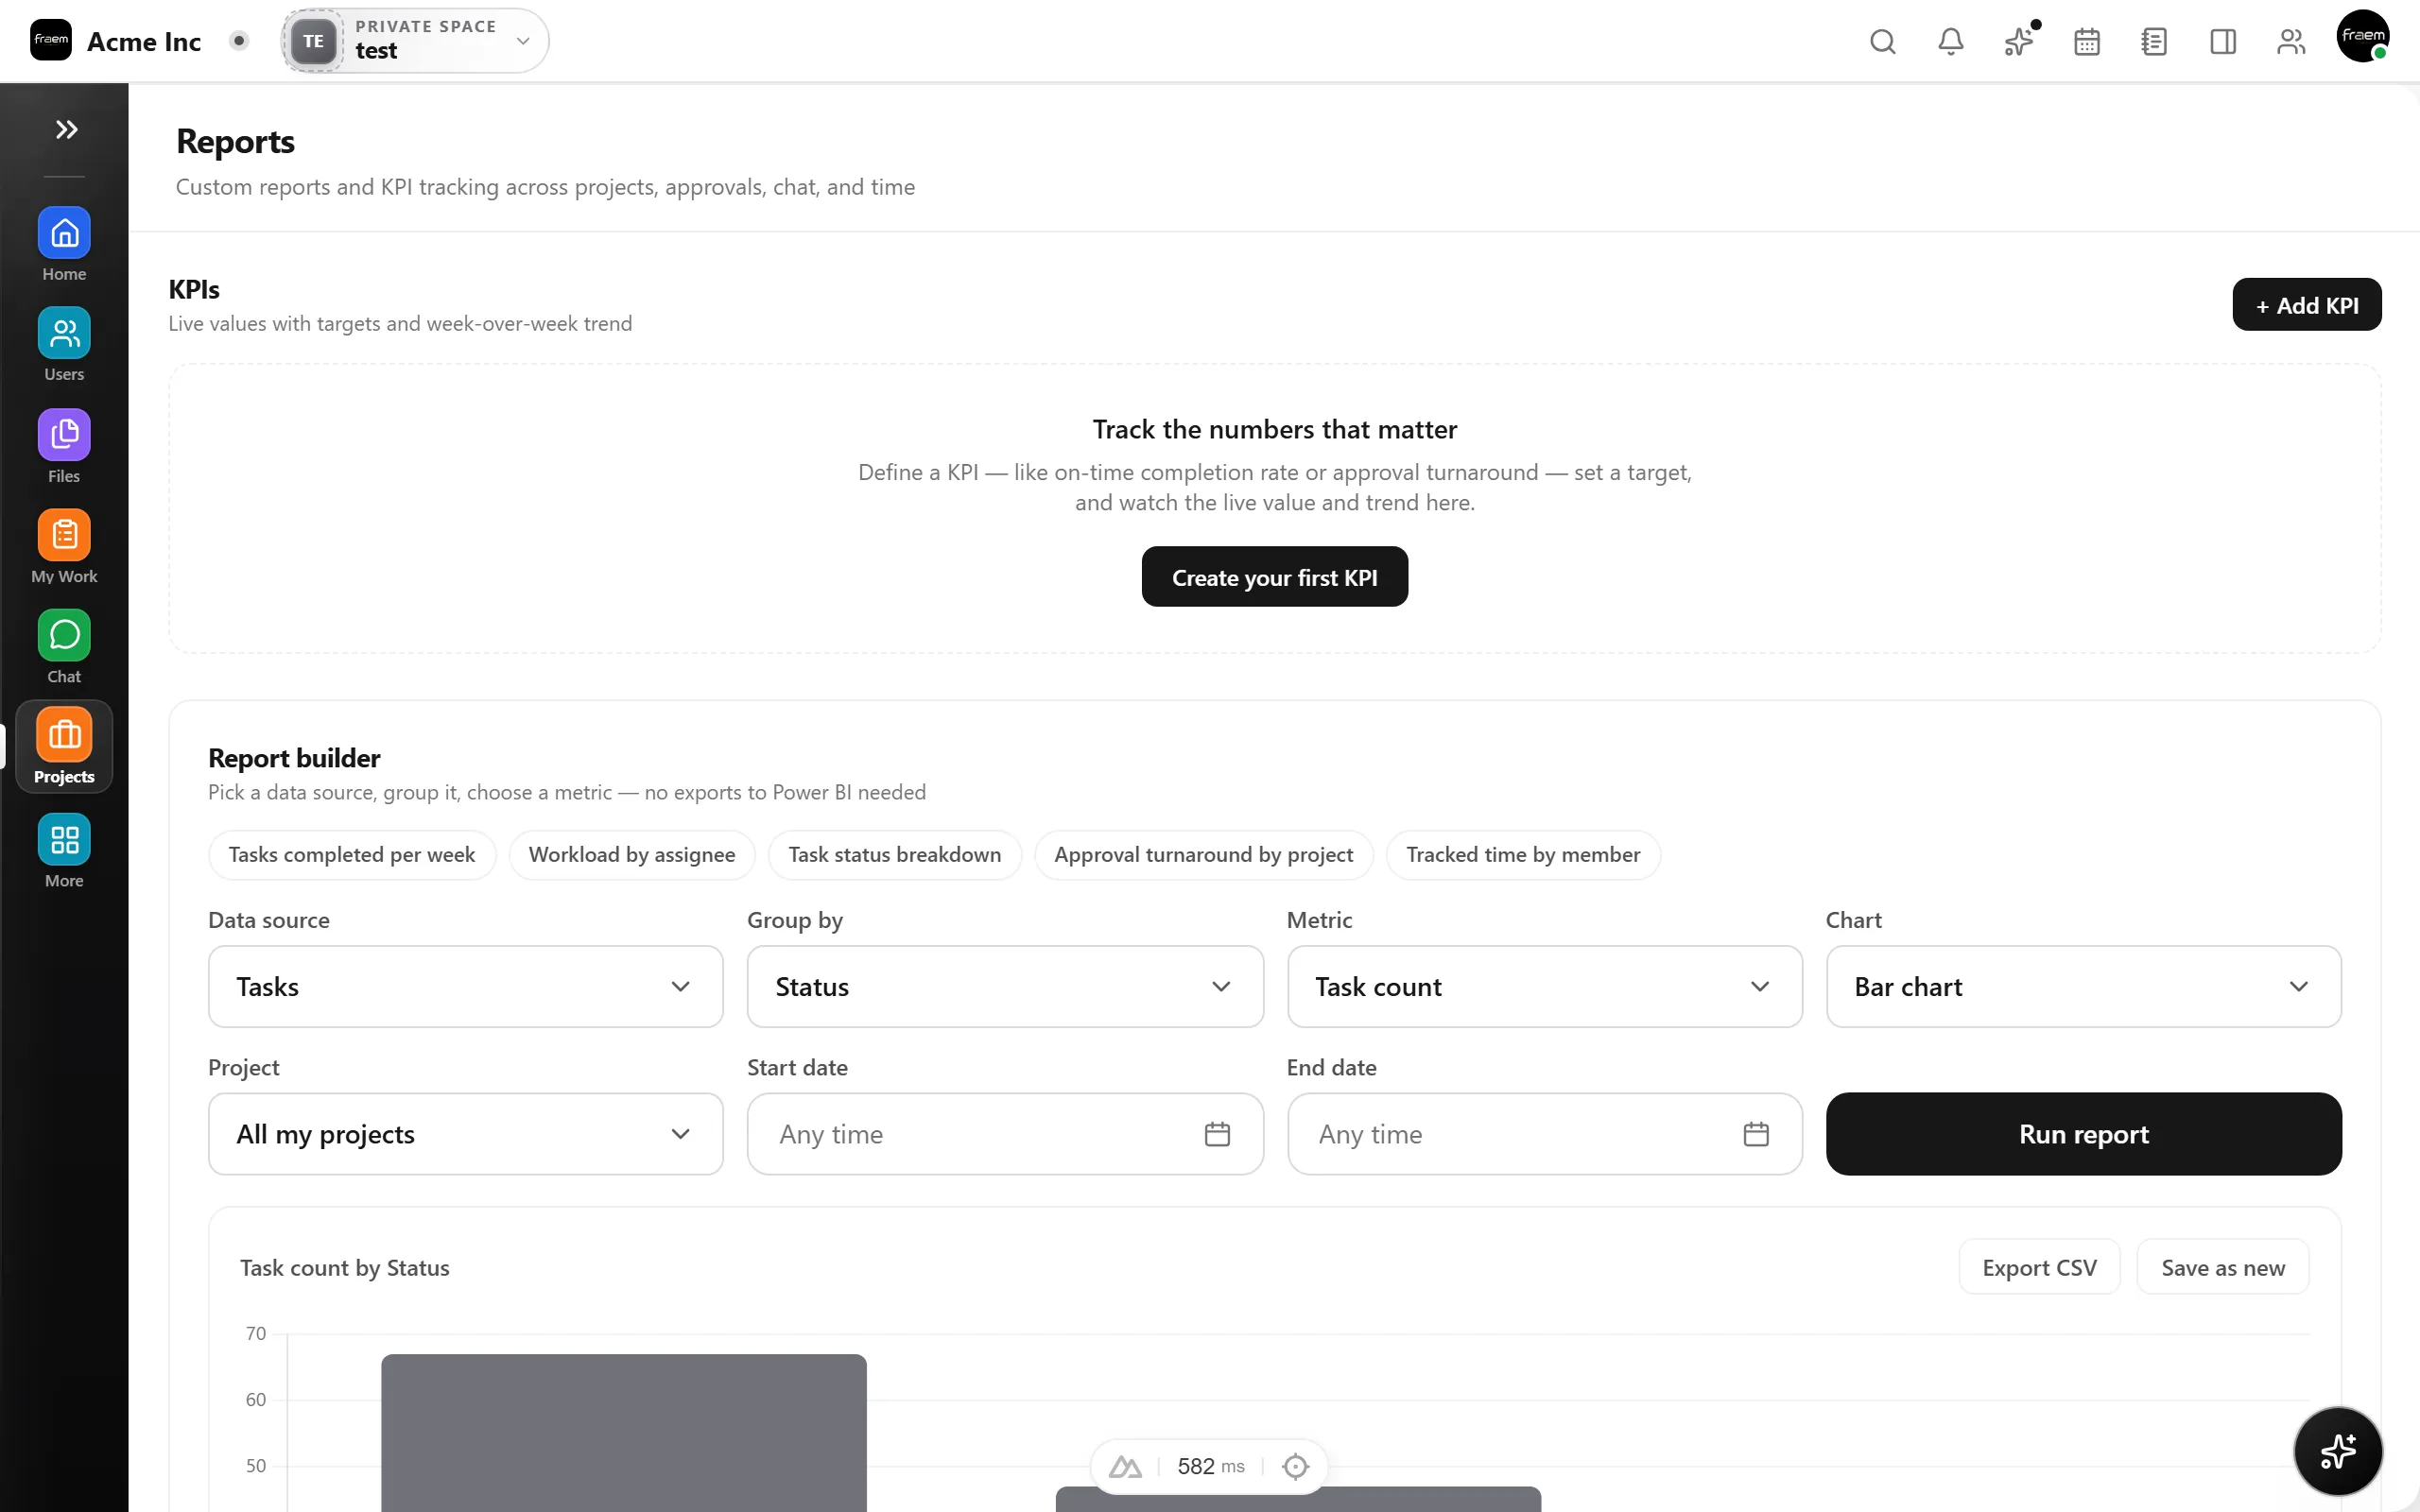Choose the 'Approval turnaround by project' preset

tap(1204, 855)
